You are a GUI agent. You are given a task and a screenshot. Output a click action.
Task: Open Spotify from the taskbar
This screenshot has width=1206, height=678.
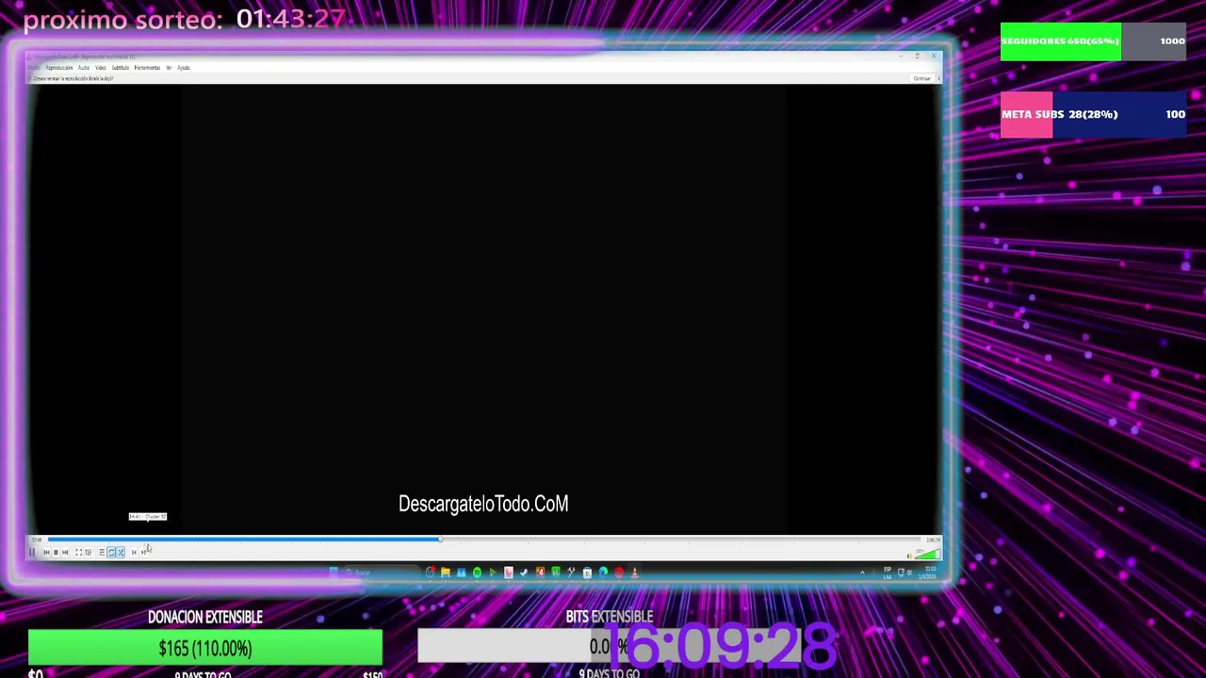(477, 573)
